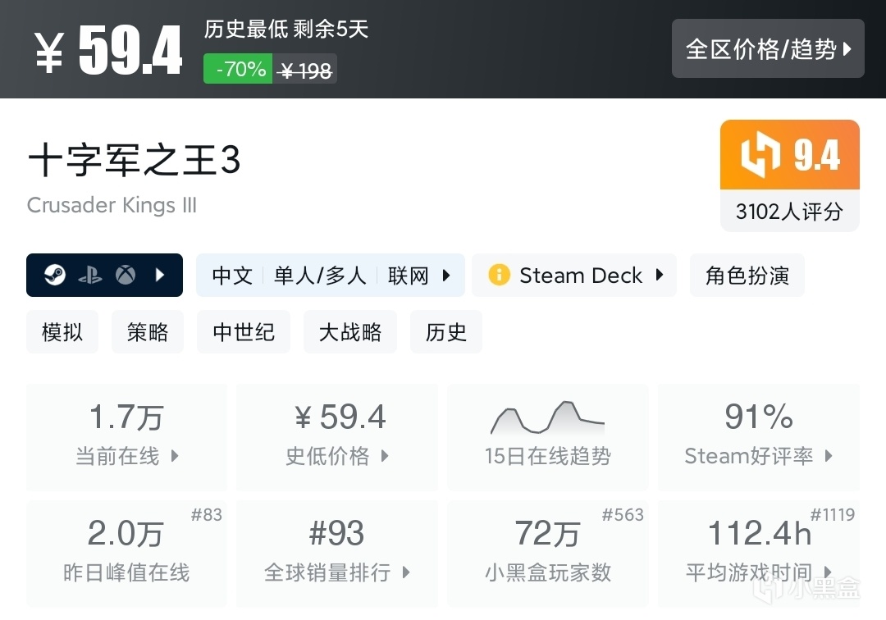The width and height of the screenshot is (886, 620).
Task: Select the 策略 tag
Action: 148,332
